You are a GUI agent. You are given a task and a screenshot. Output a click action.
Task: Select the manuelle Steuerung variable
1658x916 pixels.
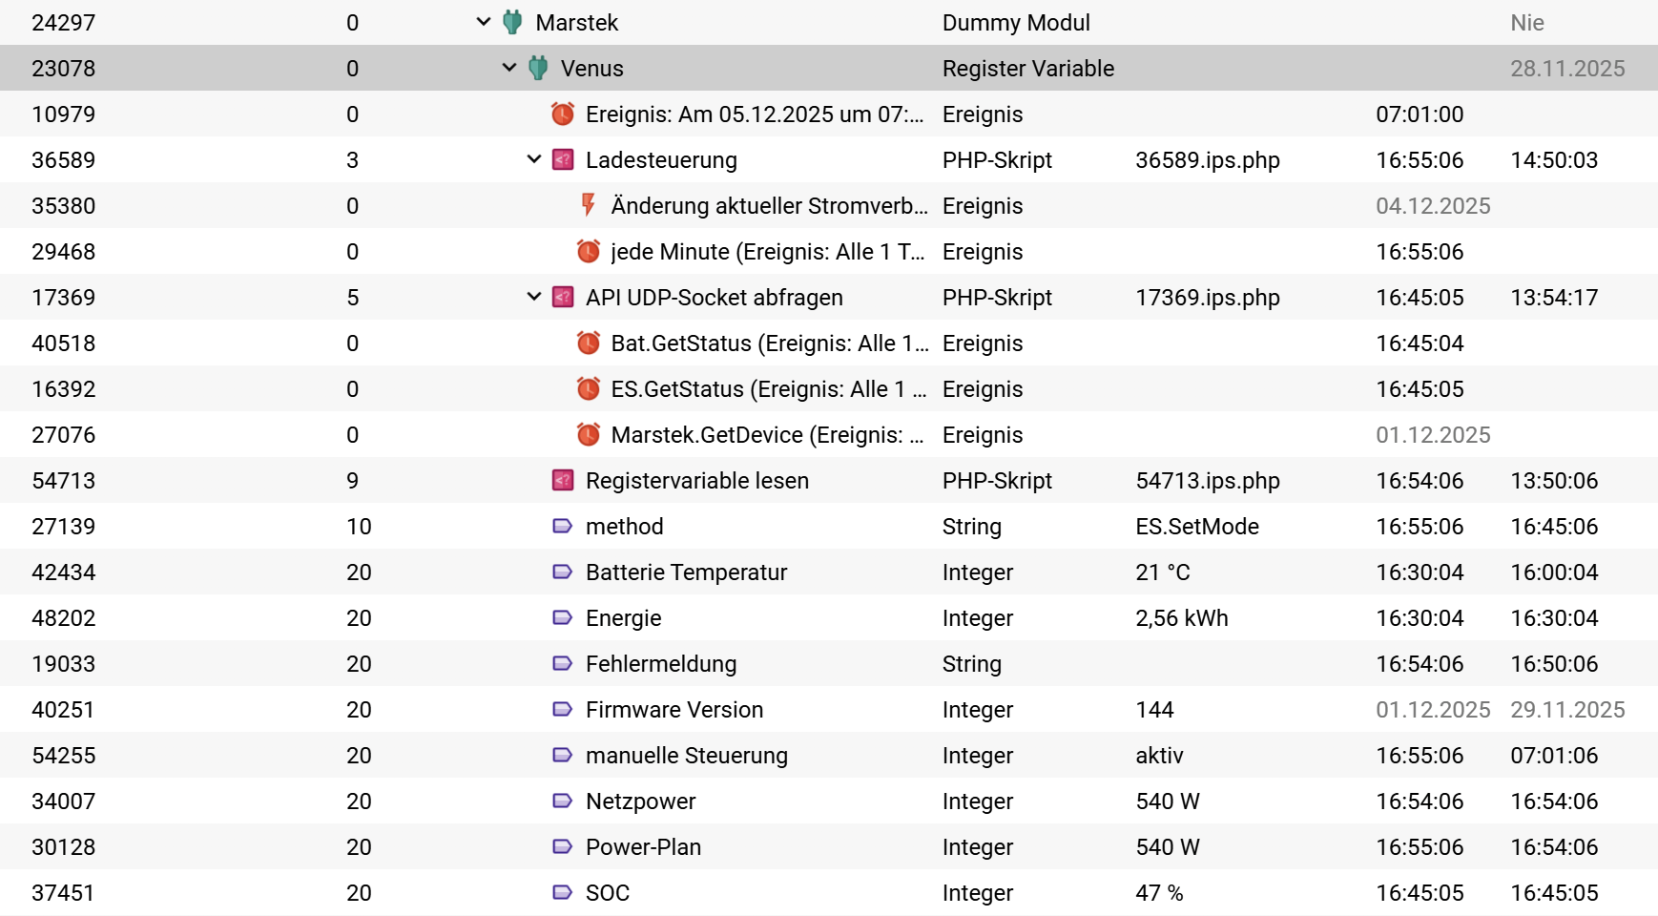(686, 756)
